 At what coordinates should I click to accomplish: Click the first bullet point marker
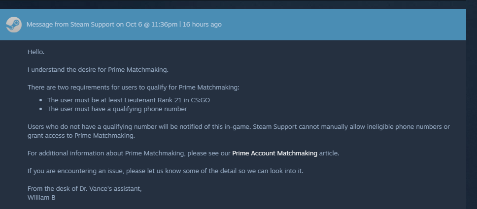tap(41, 100)
